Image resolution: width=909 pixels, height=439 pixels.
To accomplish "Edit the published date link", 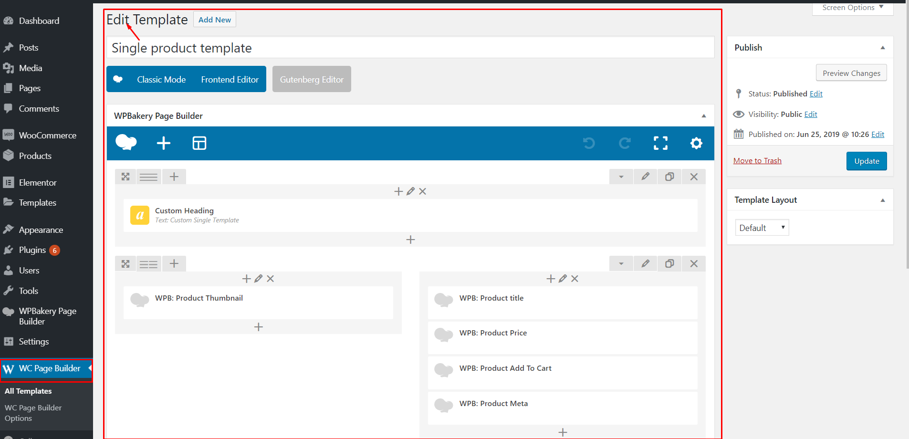I will [878, 135].
